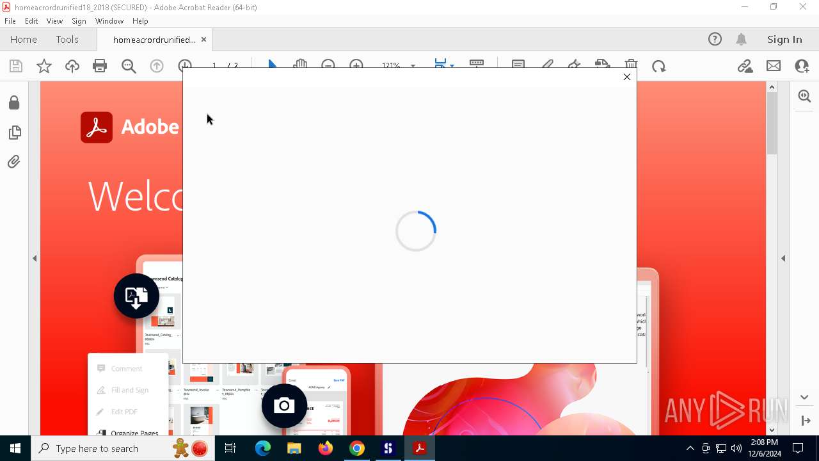Screen dimensions: 819x461
Task: Click the Sign In link
Action: (784, 39)
